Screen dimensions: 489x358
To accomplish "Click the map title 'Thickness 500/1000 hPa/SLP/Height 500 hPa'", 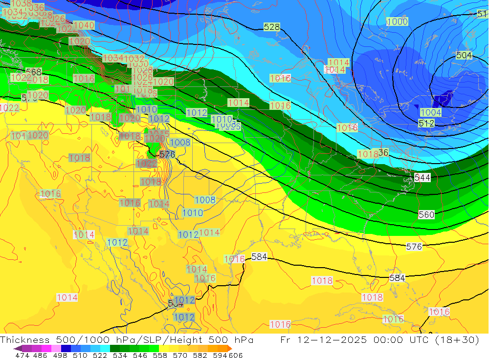I will click(x=127, y=340).
